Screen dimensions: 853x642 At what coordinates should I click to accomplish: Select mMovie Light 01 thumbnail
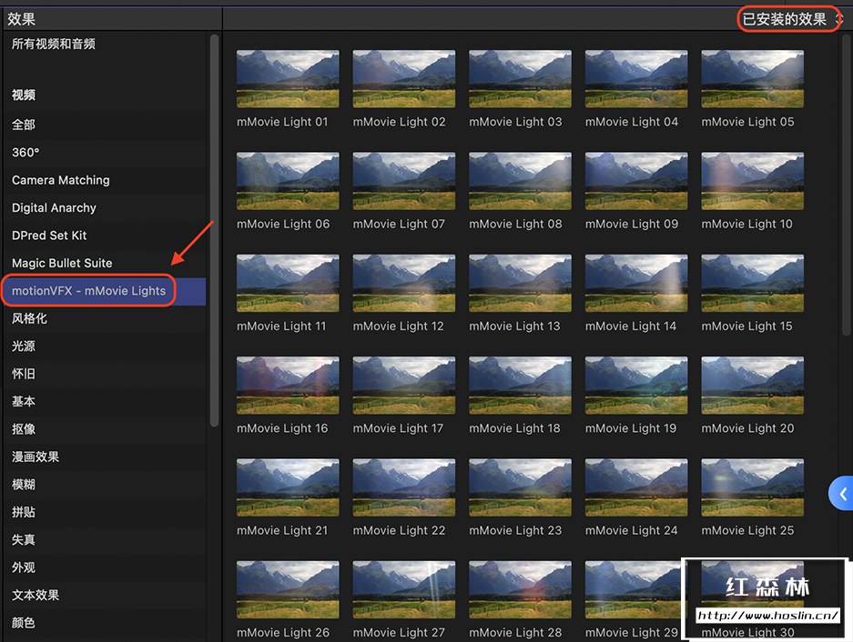pos(288,79)
